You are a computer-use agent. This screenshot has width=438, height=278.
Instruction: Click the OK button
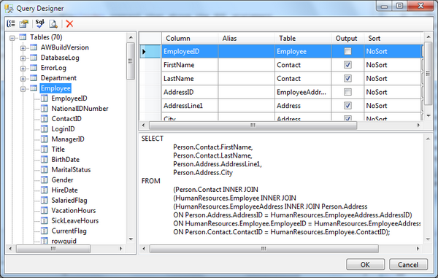[366, 264]
